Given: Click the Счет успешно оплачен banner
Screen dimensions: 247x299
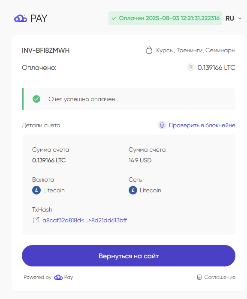Looking at the screenshot, I should [129, 99].
